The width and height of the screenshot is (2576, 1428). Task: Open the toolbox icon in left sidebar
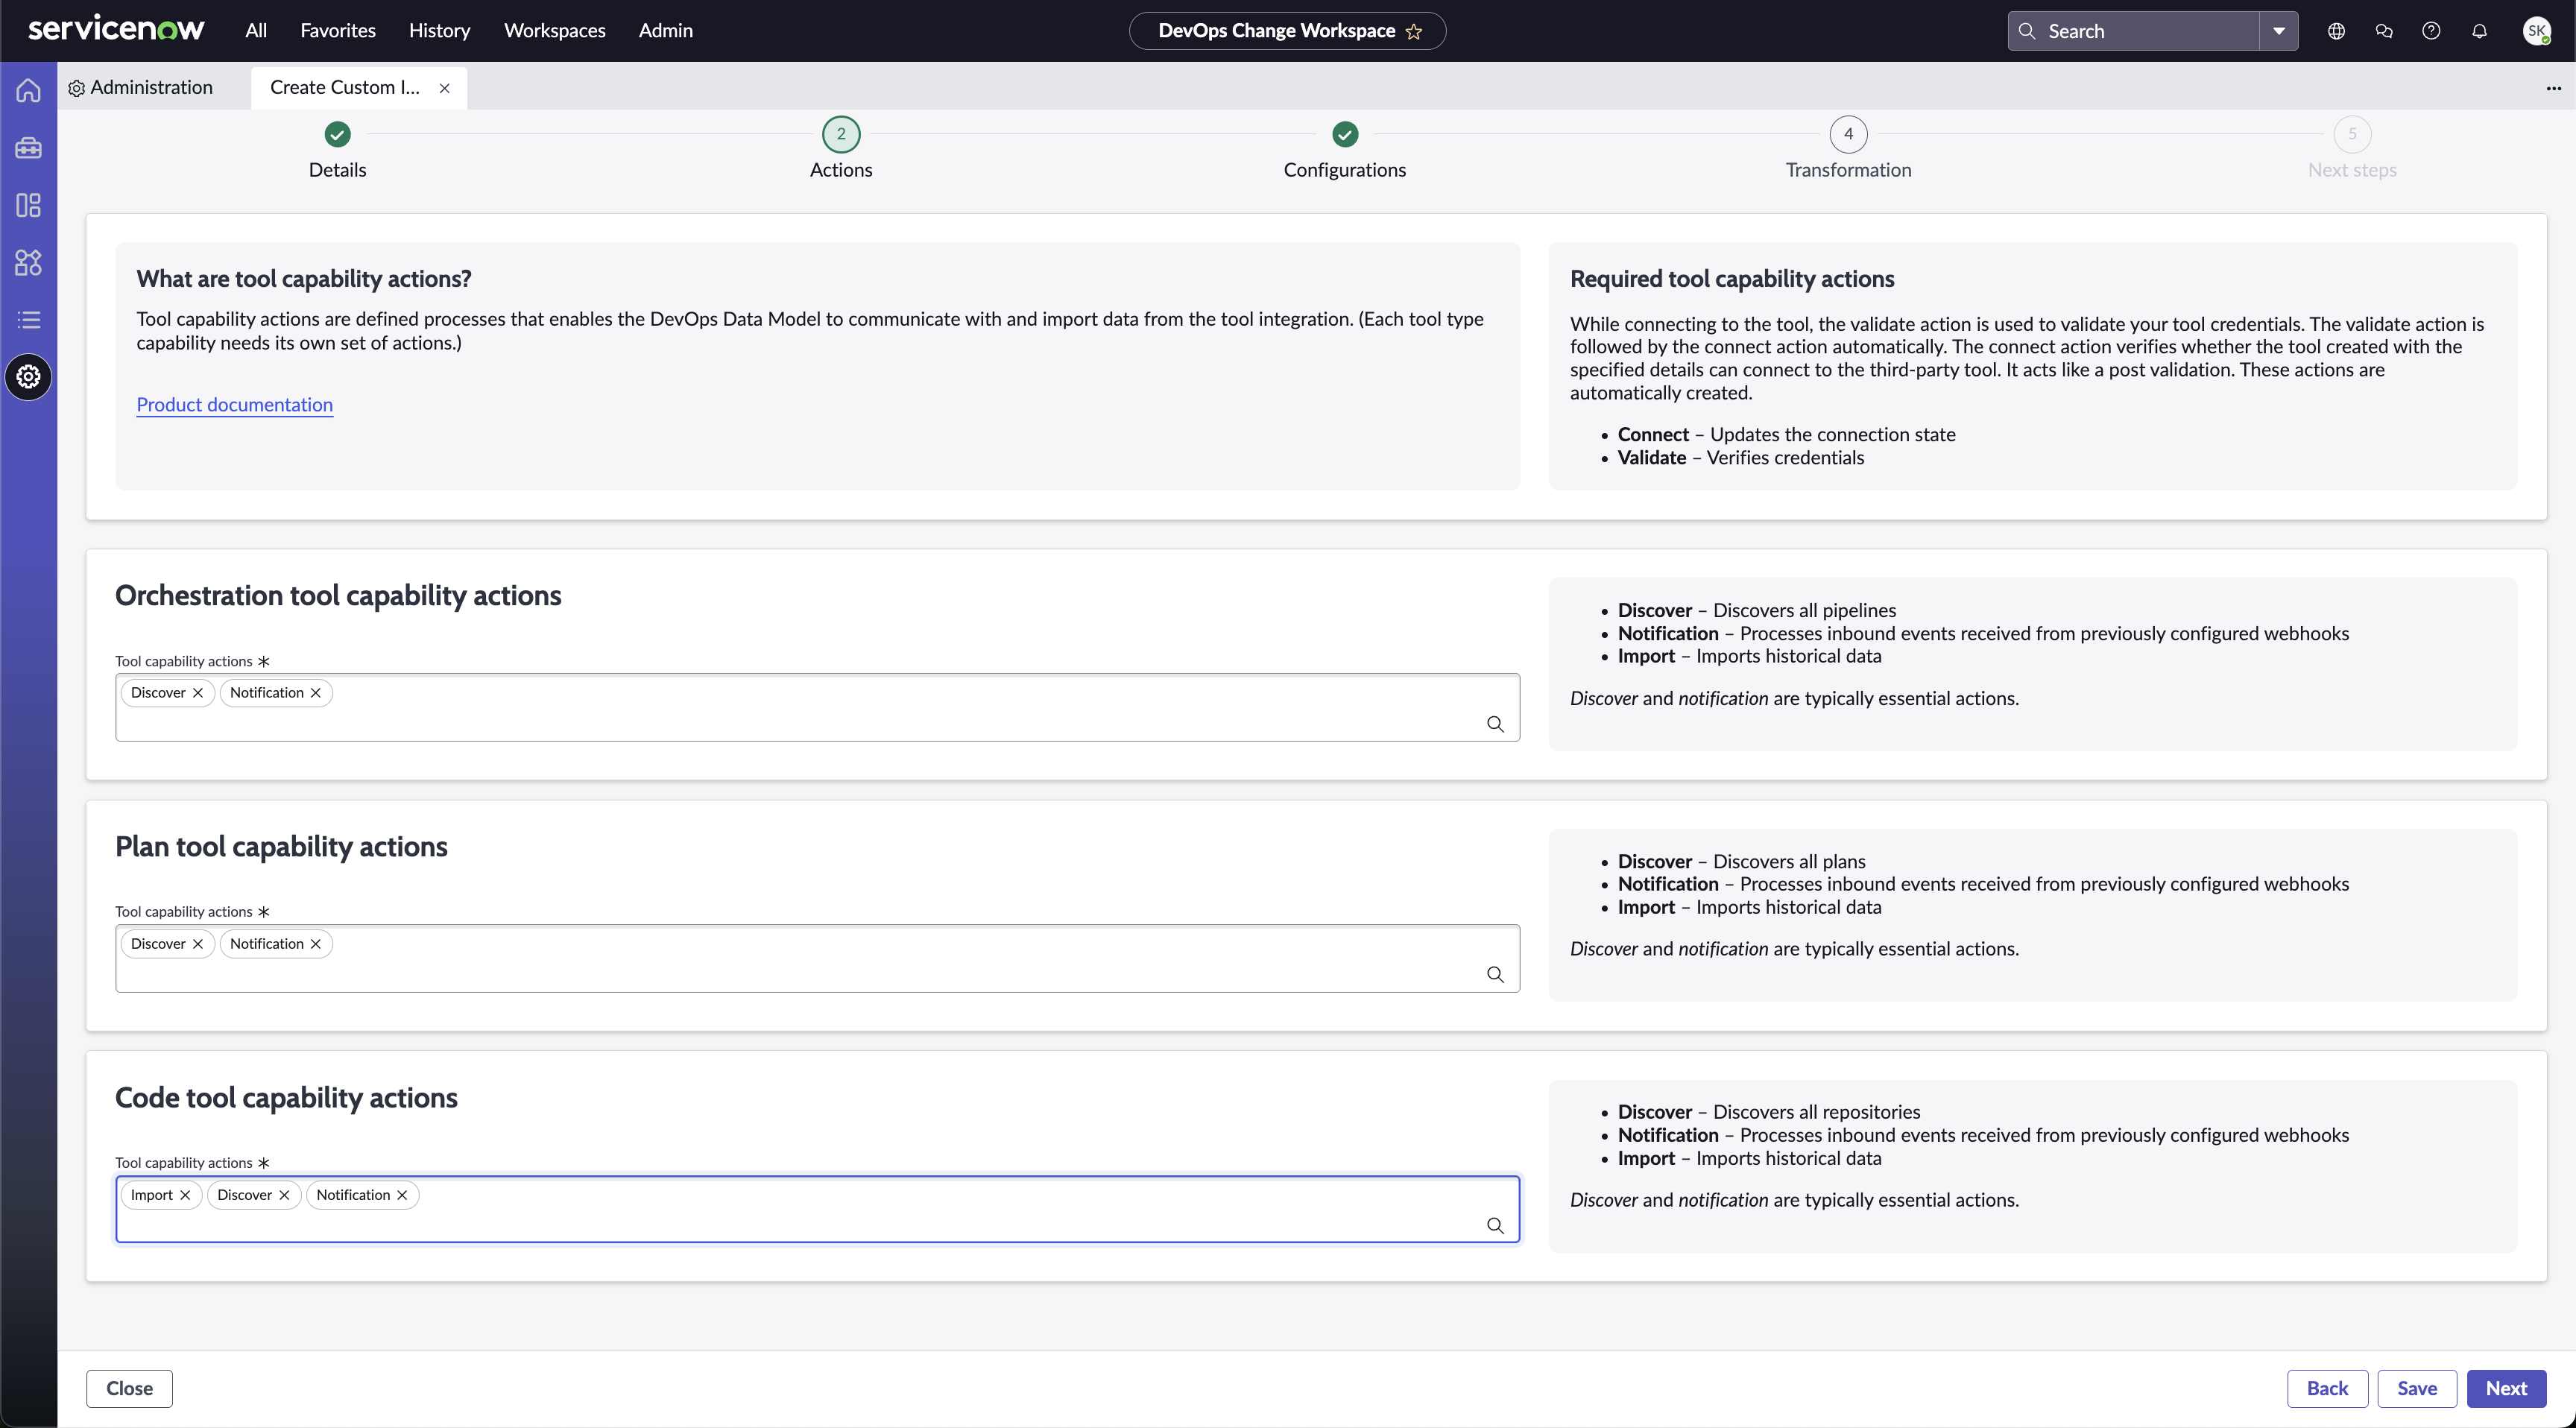coord(28,148)
